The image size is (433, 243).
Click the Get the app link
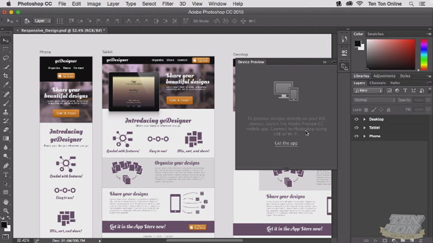click(286, 143)
